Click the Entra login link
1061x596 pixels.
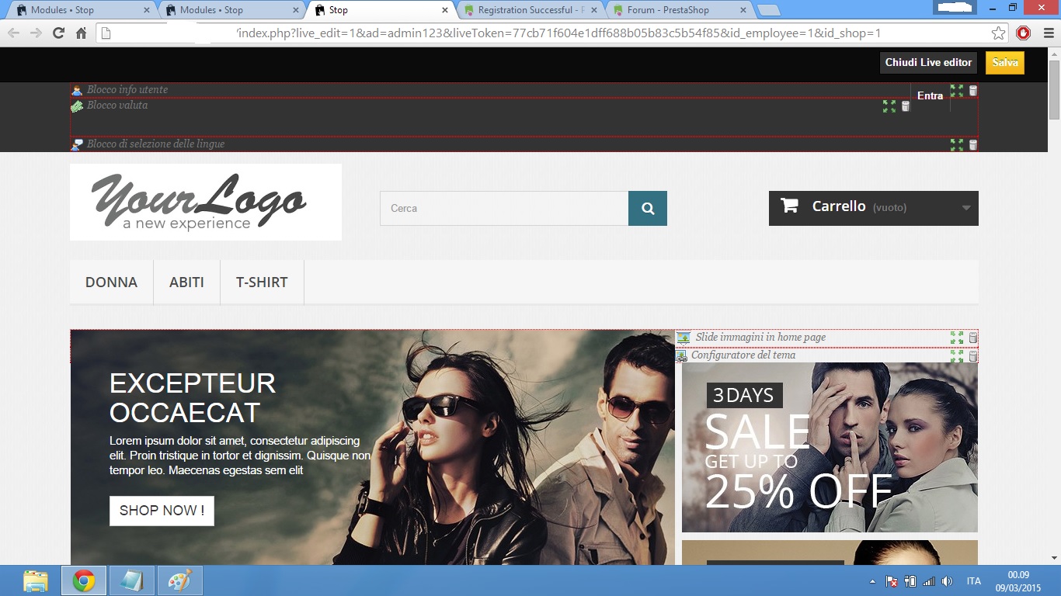(x=930, y=96)
